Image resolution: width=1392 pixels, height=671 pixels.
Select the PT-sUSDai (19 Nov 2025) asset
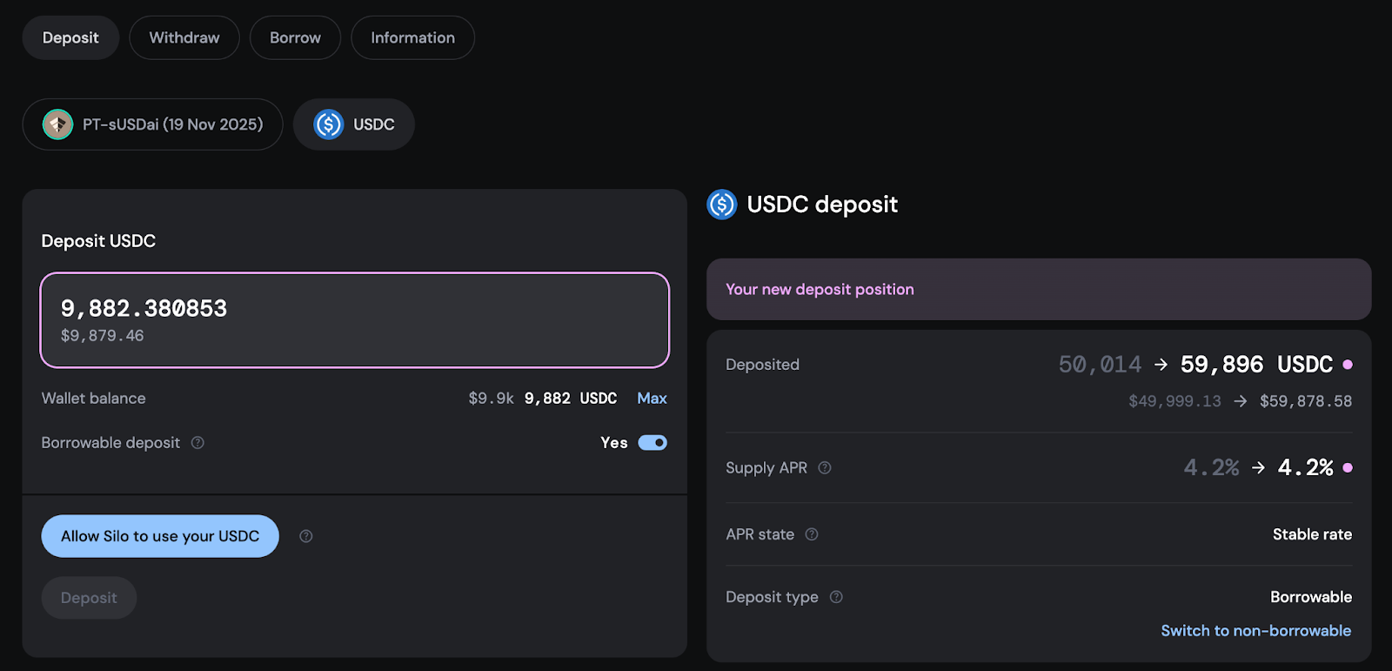point(172,124)
